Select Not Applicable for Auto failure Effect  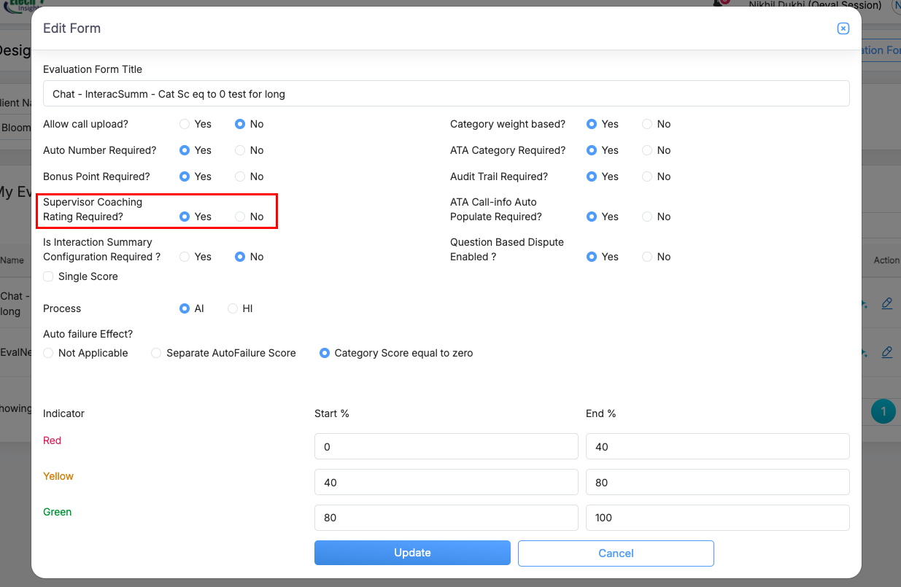(x=48, y=353)
